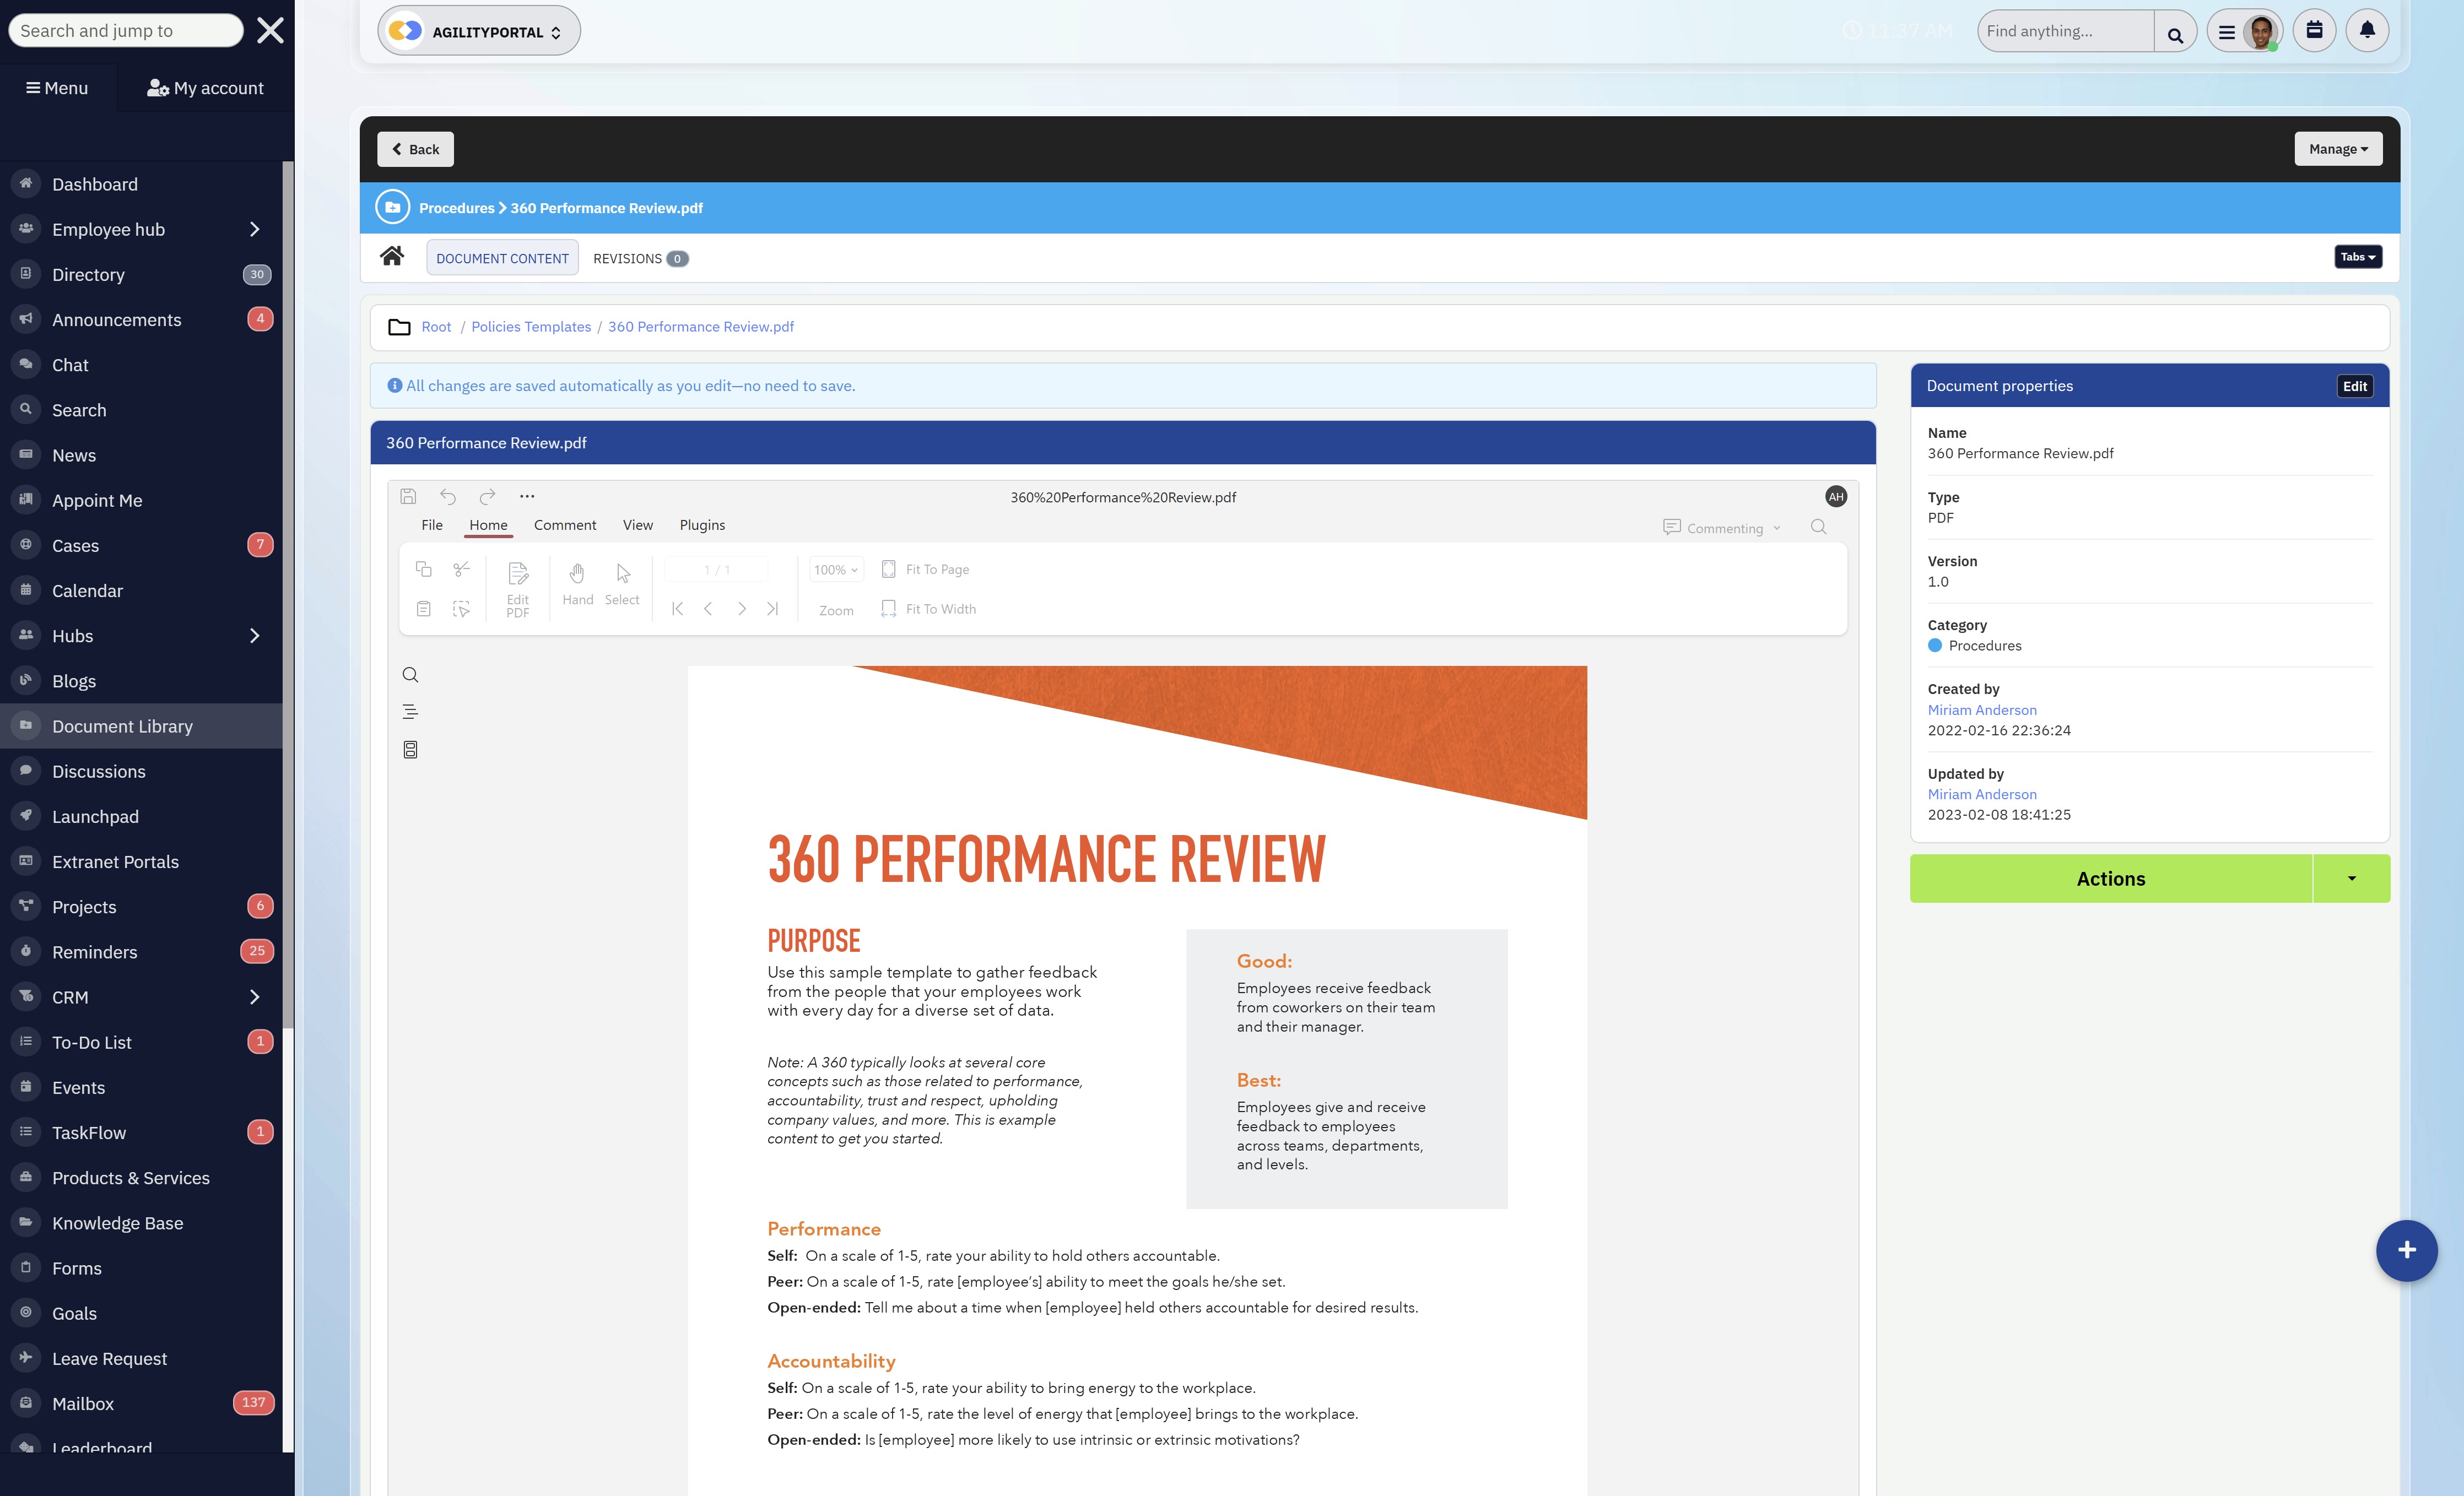Open the Actions dropdown arrow
The image size is (2464, 1496).
(2351, 878)
